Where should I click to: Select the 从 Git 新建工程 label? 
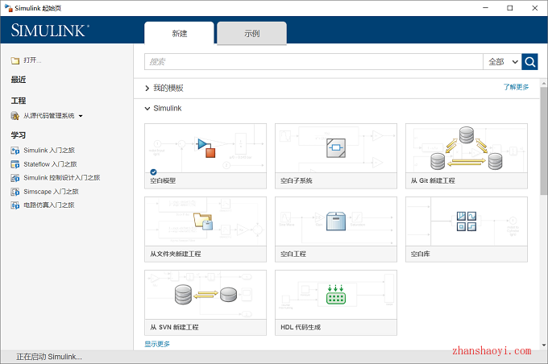(x=433, y=180)
